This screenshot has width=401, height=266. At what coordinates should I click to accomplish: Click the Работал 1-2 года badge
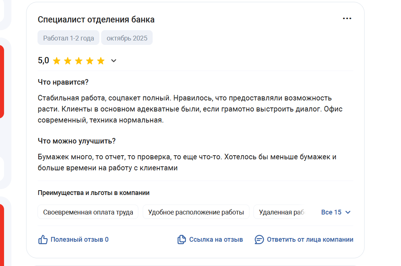tap(68, 38)
